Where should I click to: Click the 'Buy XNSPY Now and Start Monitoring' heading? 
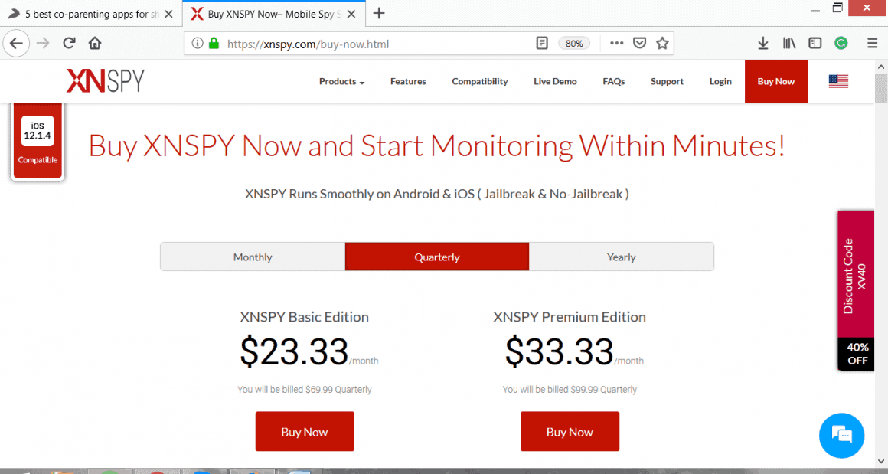tap(436, 145)
